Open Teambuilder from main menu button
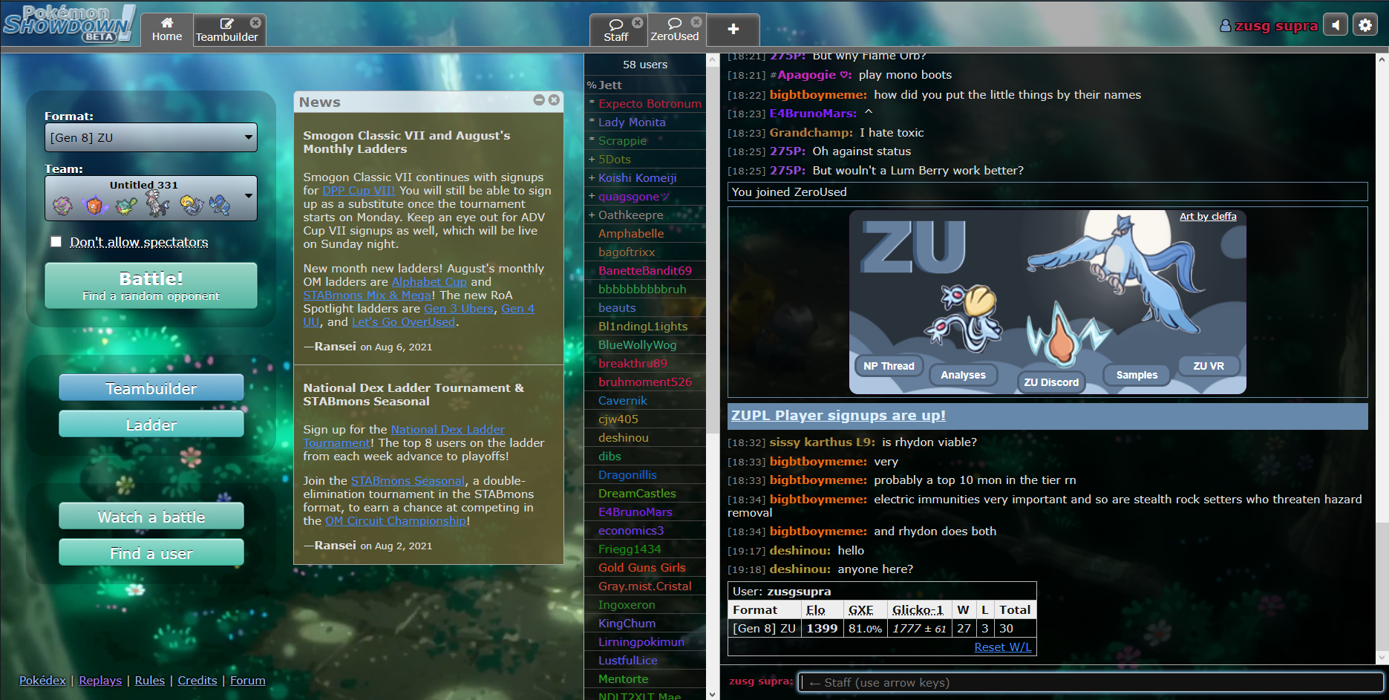Viewport: 1389px width, 700px height. click(151, 388)
